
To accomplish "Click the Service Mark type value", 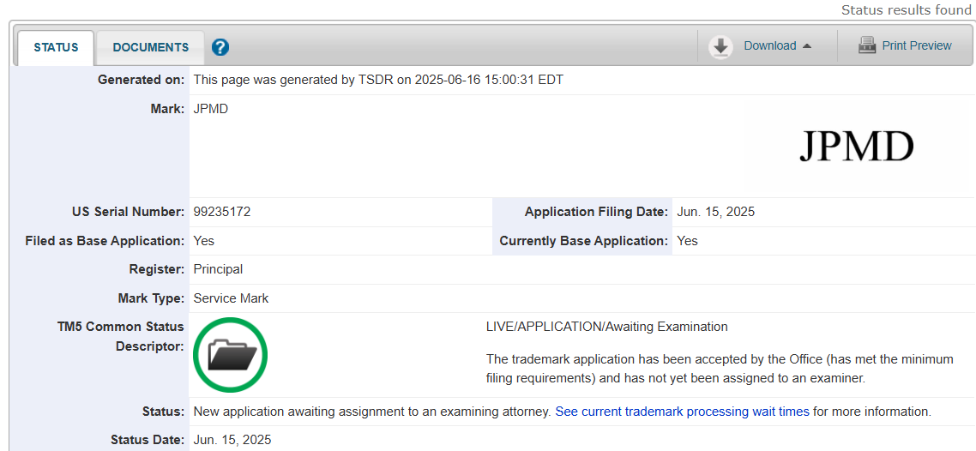I will coord(231,298).
